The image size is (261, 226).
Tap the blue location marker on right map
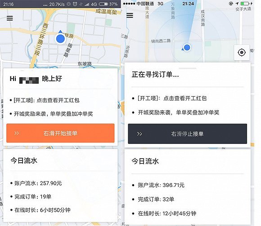(x=187, y=48)
